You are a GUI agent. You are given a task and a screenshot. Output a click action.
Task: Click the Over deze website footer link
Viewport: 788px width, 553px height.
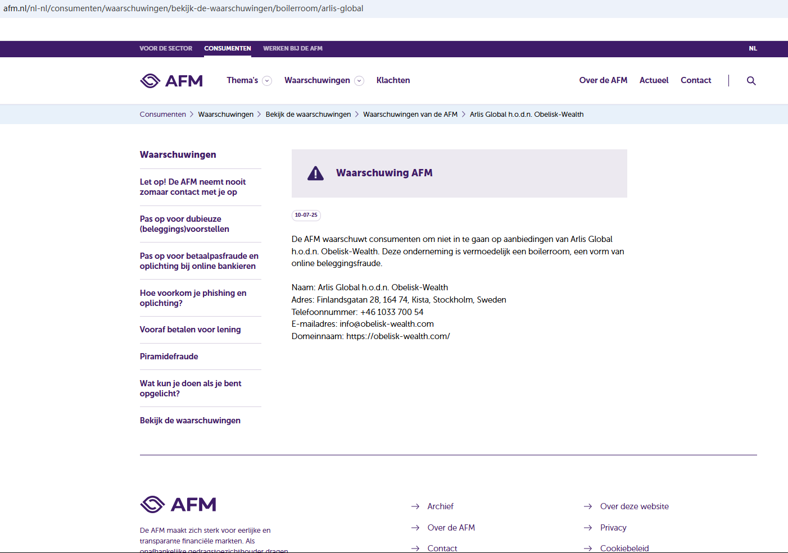tap(635, 506)
